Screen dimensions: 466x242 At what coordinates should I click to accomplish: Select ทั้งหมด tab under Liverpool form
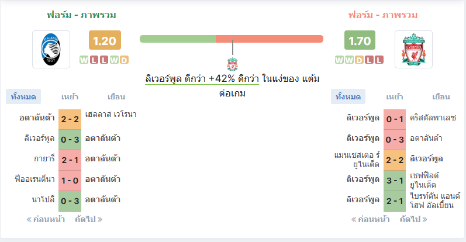[x=348, y=97]
